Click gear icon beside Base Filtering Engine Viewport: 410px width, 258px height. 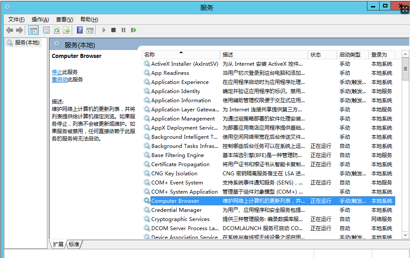pos(147,155)
